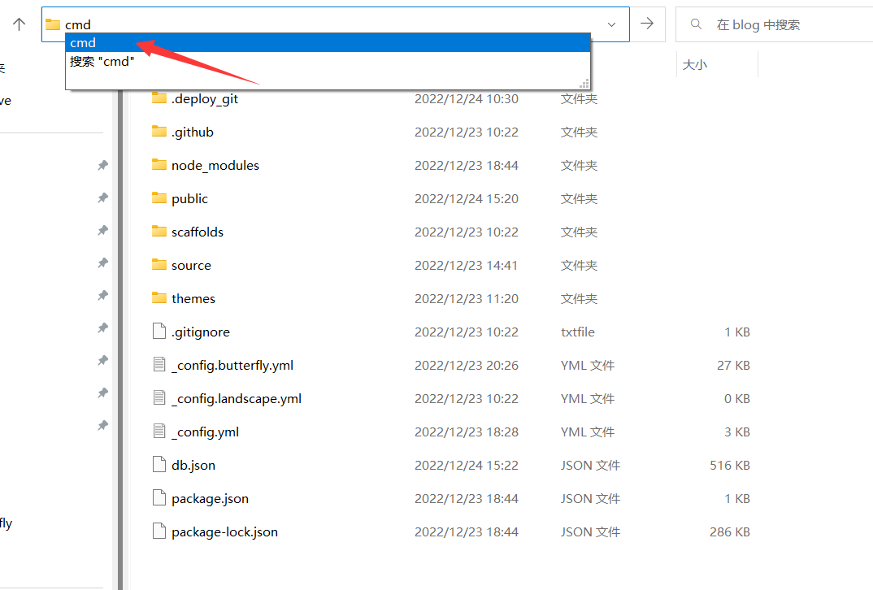Click the _config.butterfly.yml file icon
Screen dimensions: 873x590
(x=159, y=365)
